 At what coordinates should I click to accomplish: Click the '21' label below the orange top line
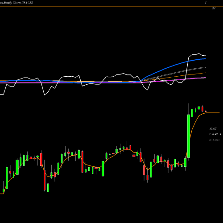[x=214, y=8]
